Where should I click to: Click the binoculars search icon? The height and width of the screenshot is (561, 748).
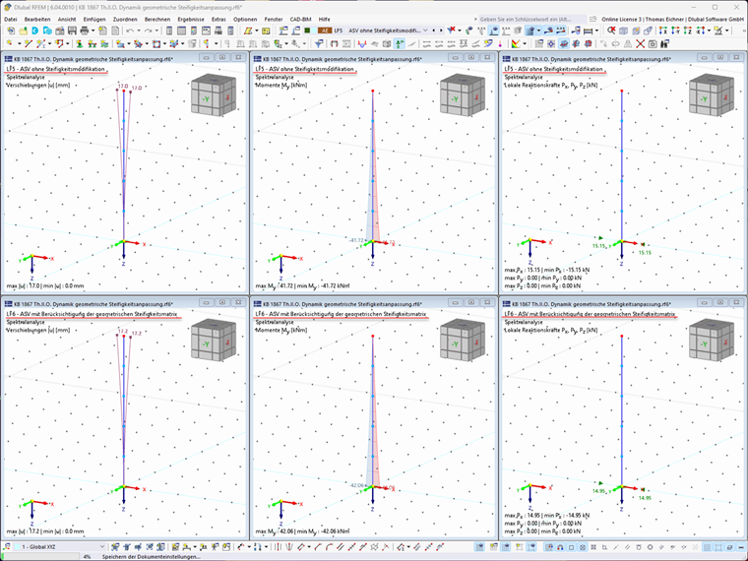[664, 44]
